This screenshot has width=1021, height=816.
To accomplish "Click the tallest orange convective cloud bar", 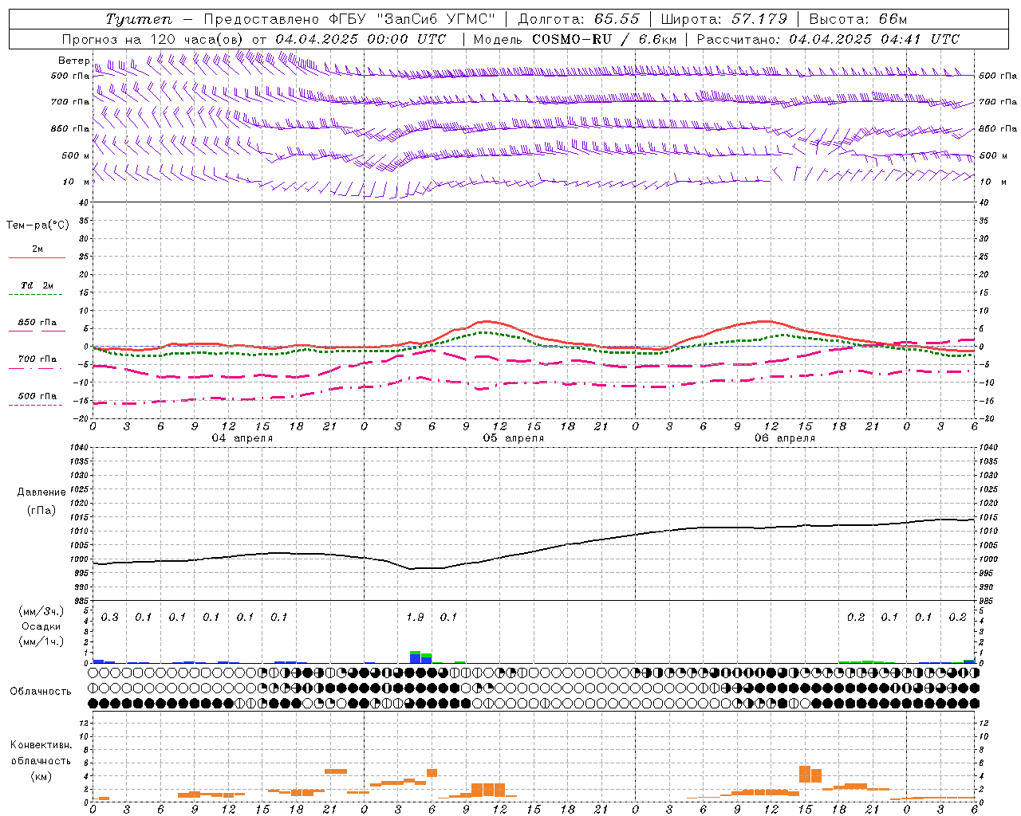I will point(805,775).
